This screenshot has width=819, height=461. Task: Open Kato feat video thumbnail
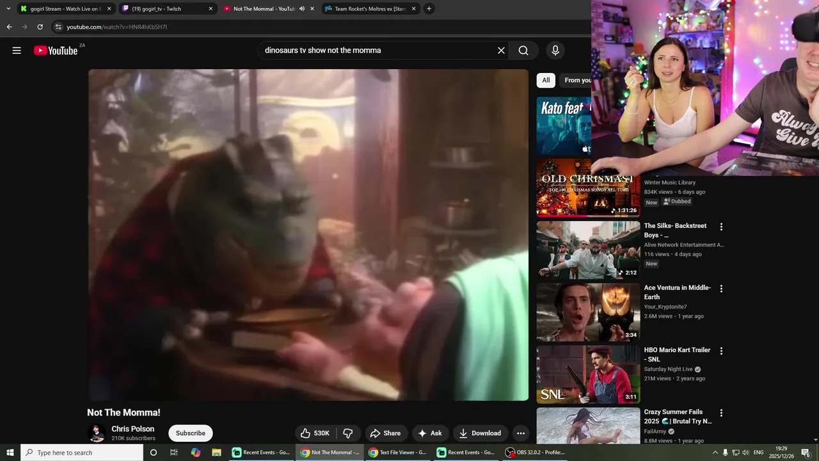[564, 126]
